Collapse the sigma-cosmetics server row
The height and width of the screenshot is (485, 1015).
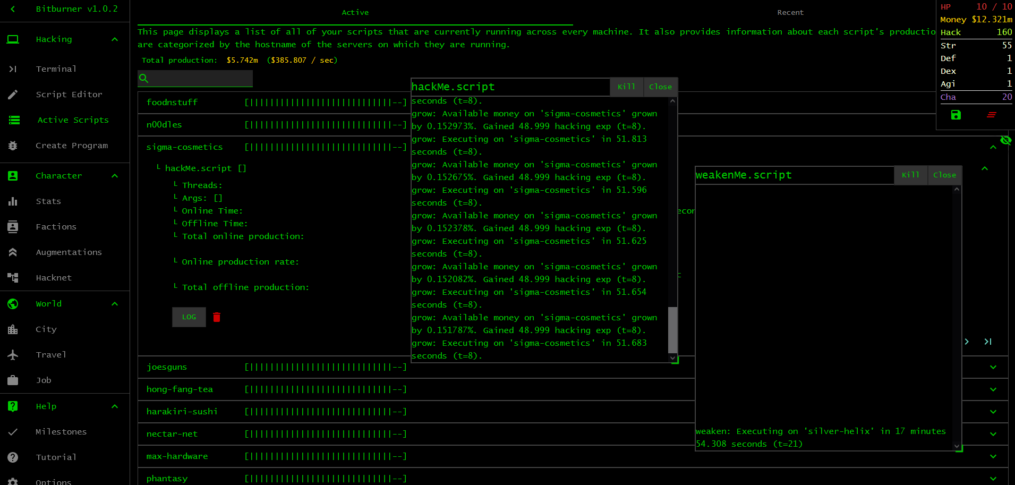[x=993, y=147]
